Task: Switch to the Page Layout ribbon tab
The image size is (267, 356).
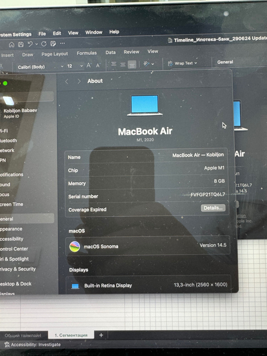Action: tap(55, 54)
